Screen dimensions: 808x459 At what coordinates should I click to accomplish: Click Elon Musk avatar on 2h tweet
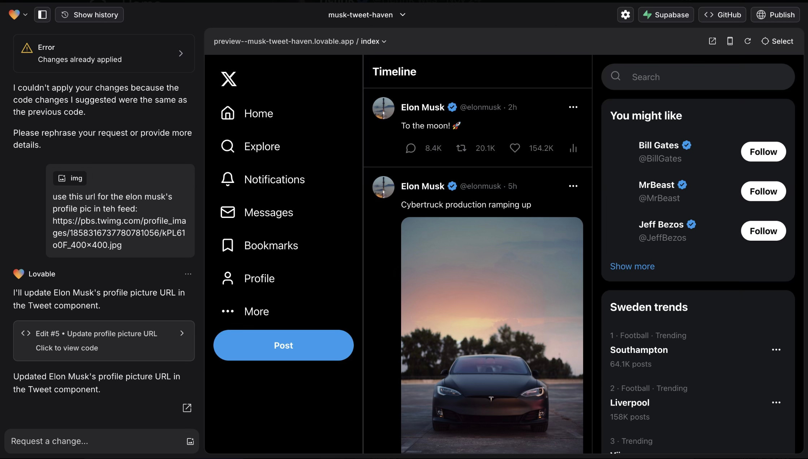pos(383,108)
